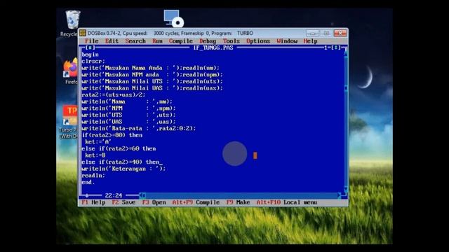
Task: Open the File menu in Turbo Pascal
Action: tap(92, 41)
